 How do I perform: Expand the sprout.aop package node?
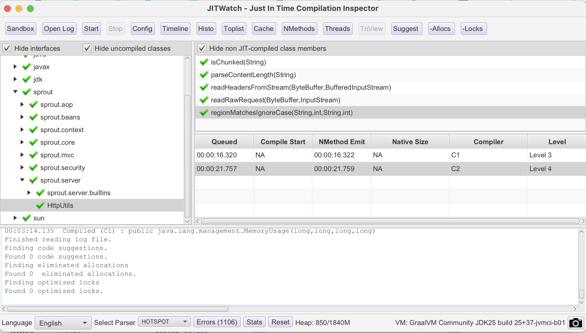point(22,105)
